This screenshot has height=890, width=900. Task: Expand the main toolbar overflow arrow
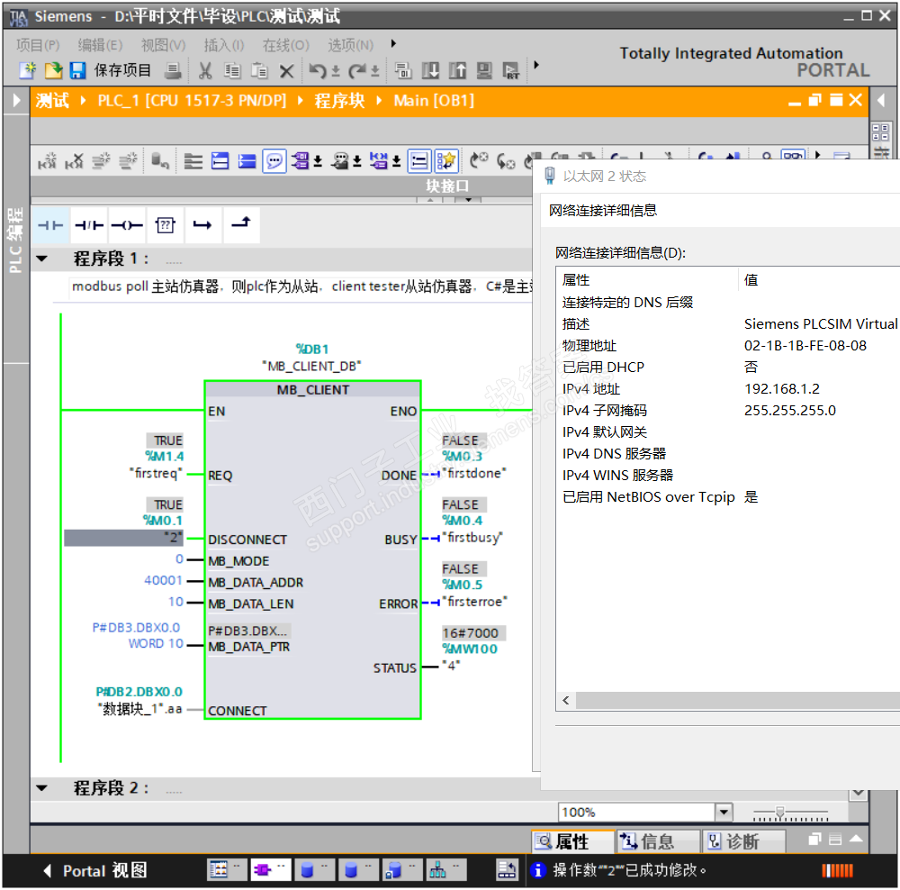[x=536, y=65]
